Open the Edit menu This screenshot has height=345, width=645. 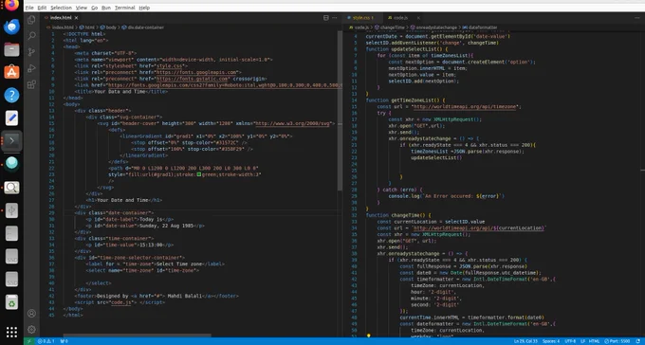(x=42, y=8)
